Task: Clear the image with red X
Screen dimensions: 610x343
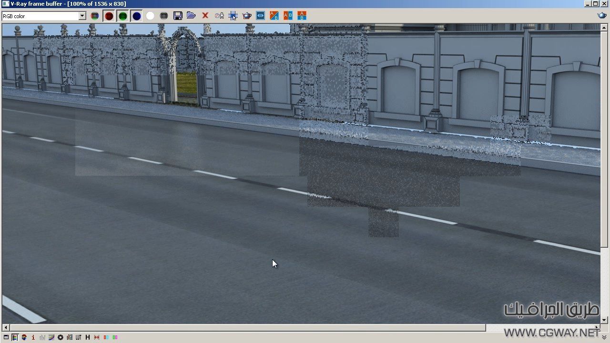Action: (x=205, y=16)
